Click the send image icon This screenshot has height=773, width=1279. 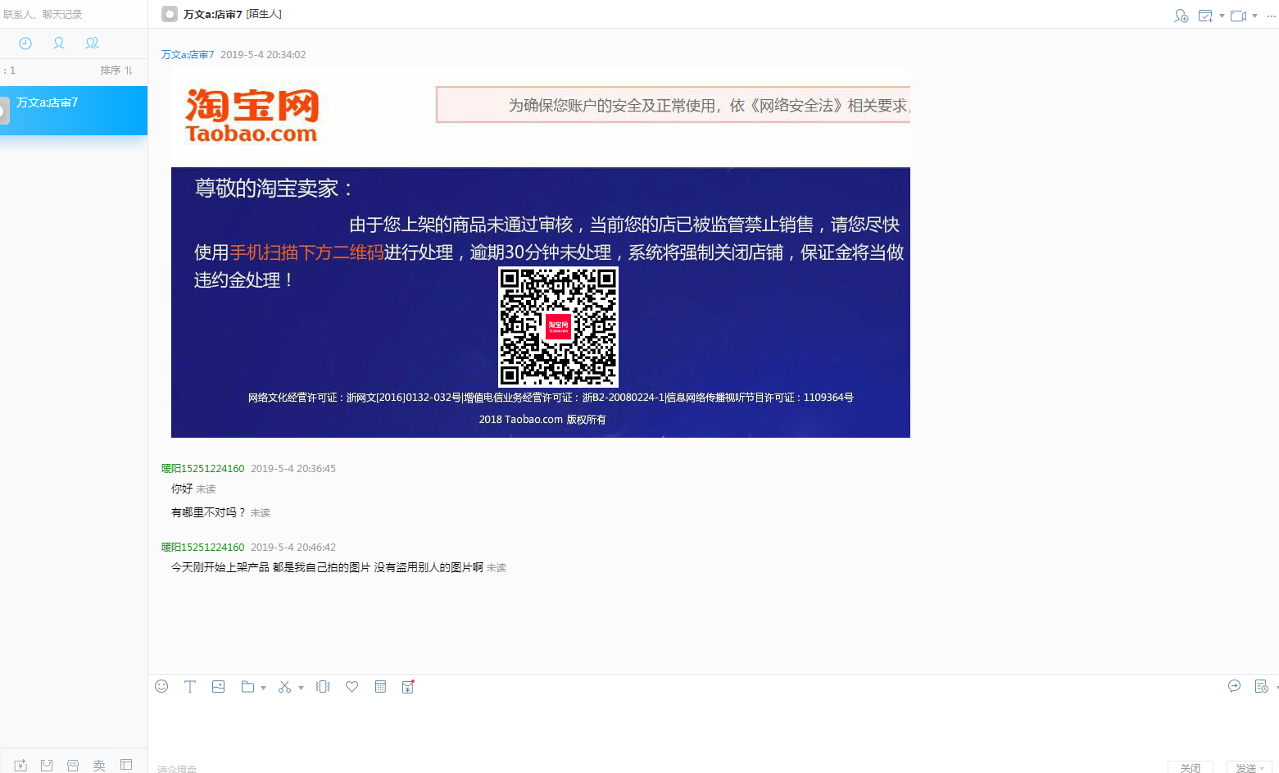(218, 687)
